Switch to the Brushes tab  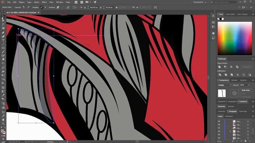click(x=234, y=80)
